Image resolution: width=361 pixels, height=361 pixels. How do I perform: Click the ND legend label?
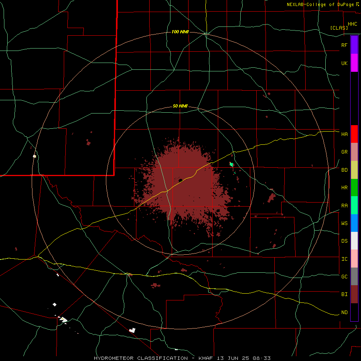(x=344, y=312)
